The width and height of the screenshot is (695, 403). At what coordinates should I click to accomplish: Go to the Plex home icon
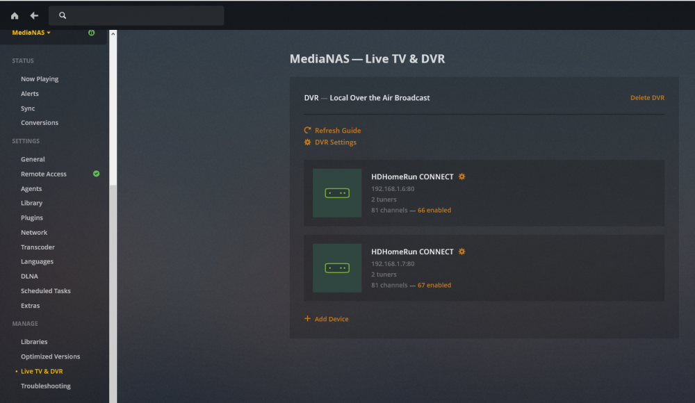[x=15, y=16]
